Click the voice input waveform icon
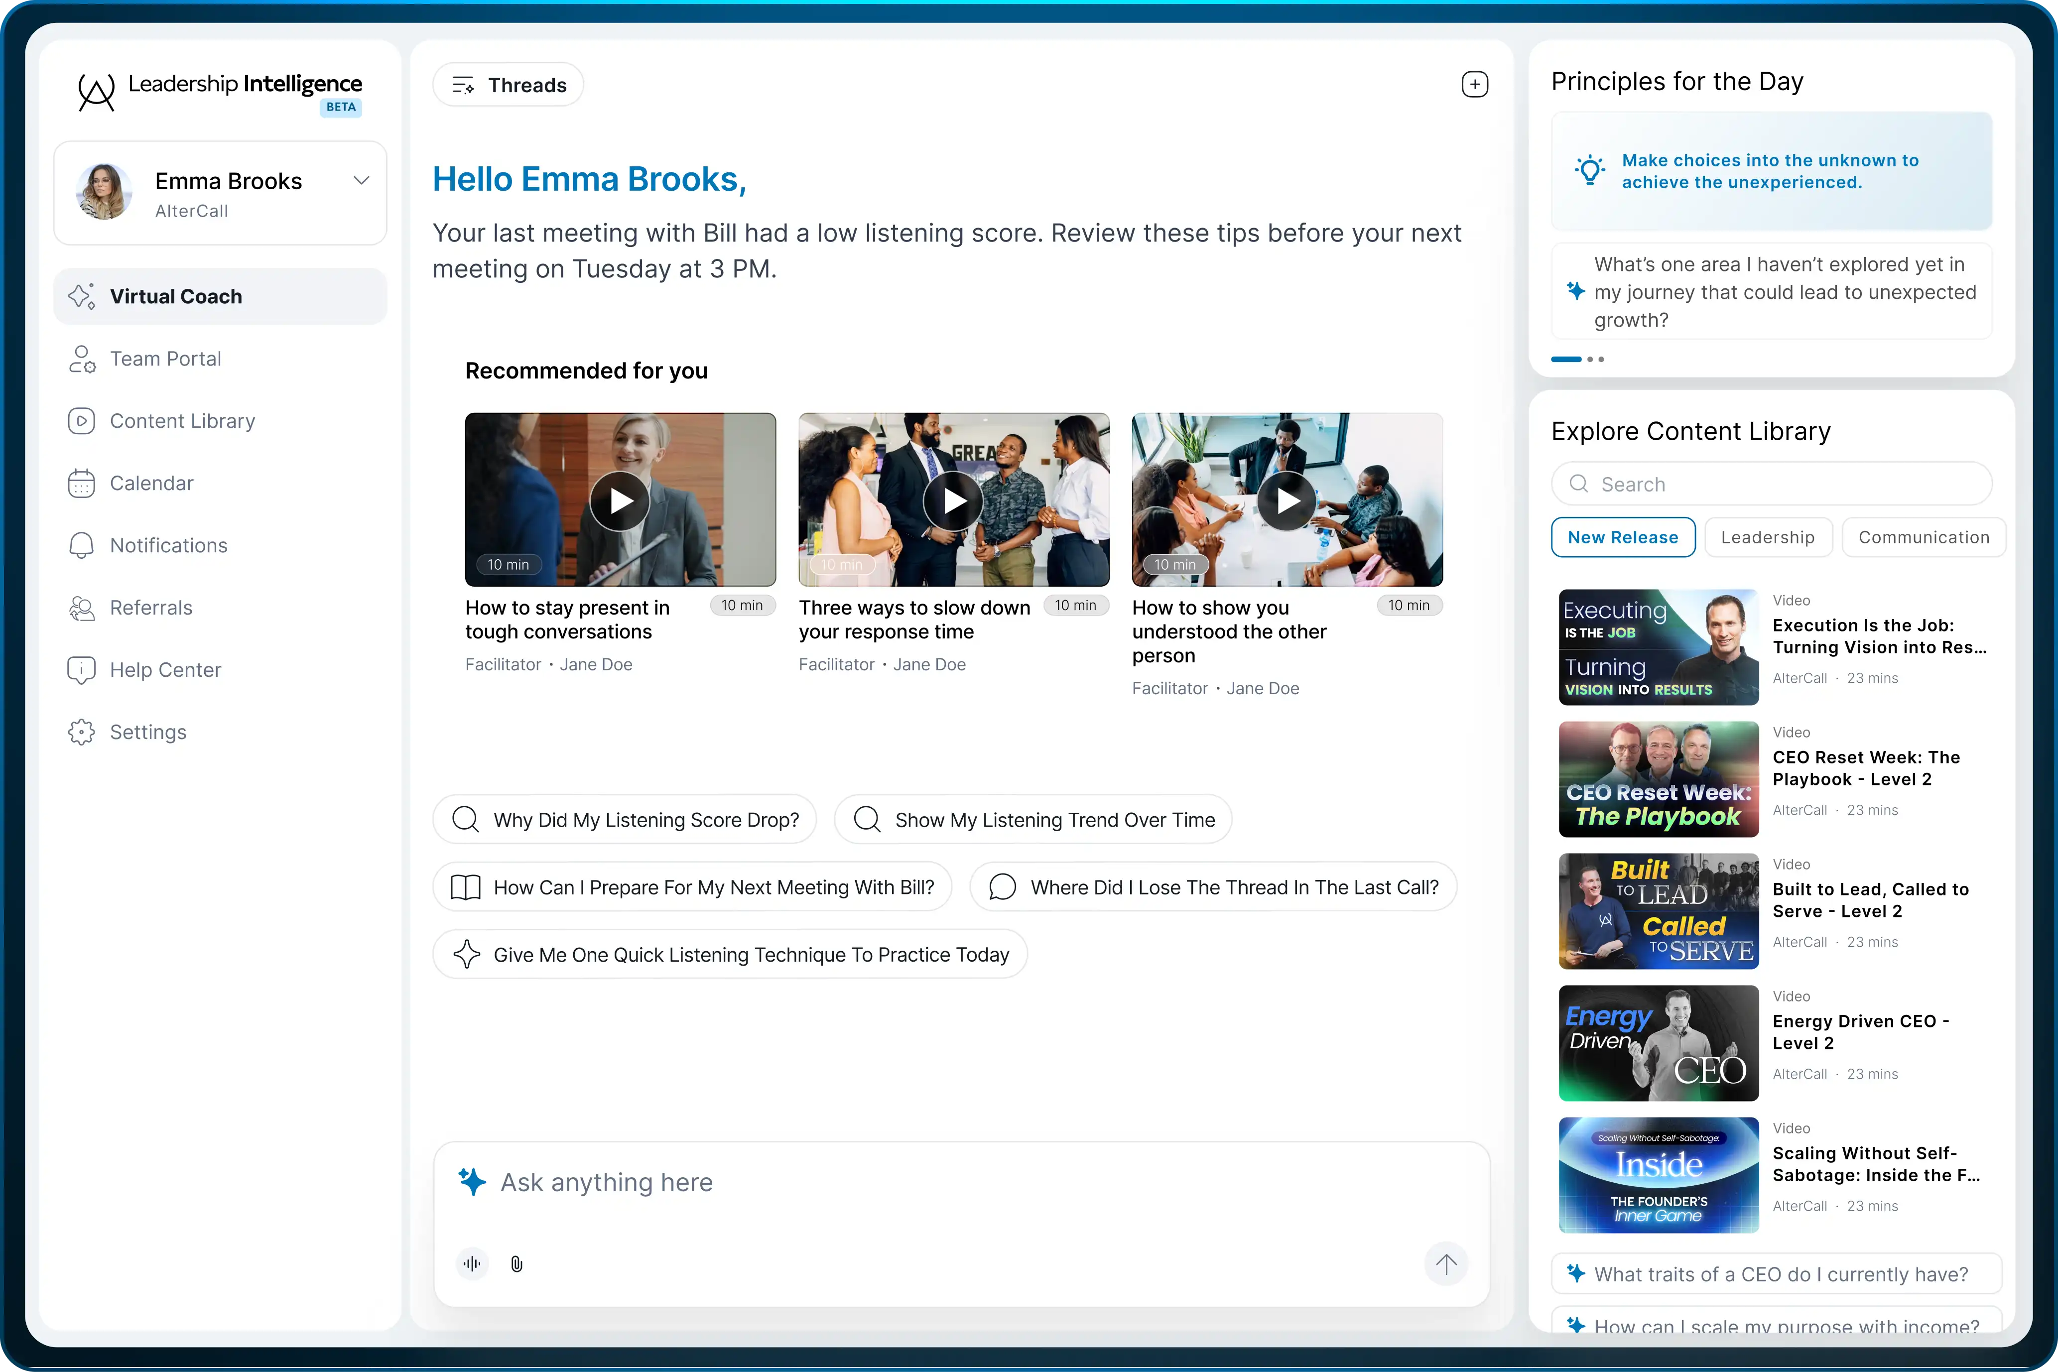The height and width of the screenshot is (1372, 2058). click(473, 1263)
